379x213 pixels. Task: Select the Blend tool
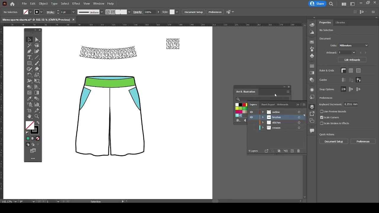[37, 99]
